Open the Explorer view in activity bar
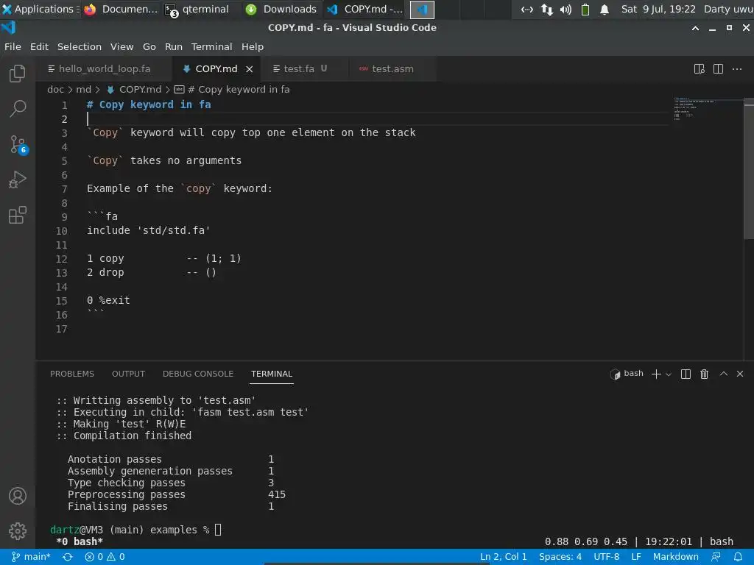This screenshot has width=754, height=565. (18, 74)
